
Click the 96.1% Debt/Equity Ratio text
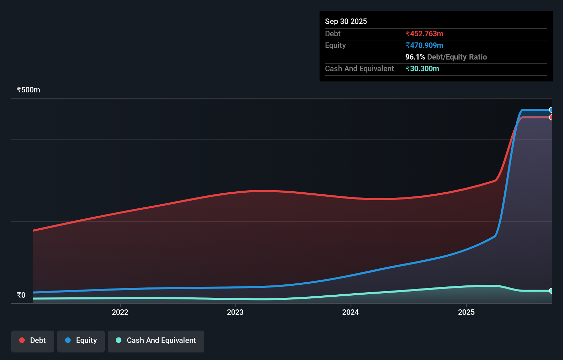point(446,57)
